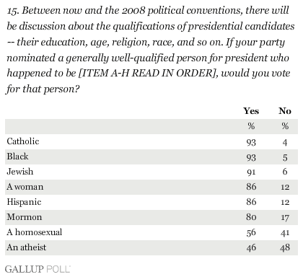The height and width of the screenshot is (277, 303).
Task: Click the 56 Yes value for homosexual
Action: [251, 232]
